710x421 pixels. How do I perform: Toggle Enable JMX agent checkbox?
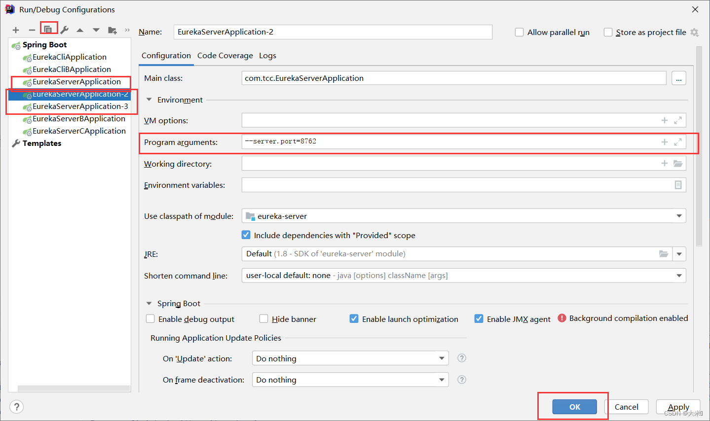(479, 319)
